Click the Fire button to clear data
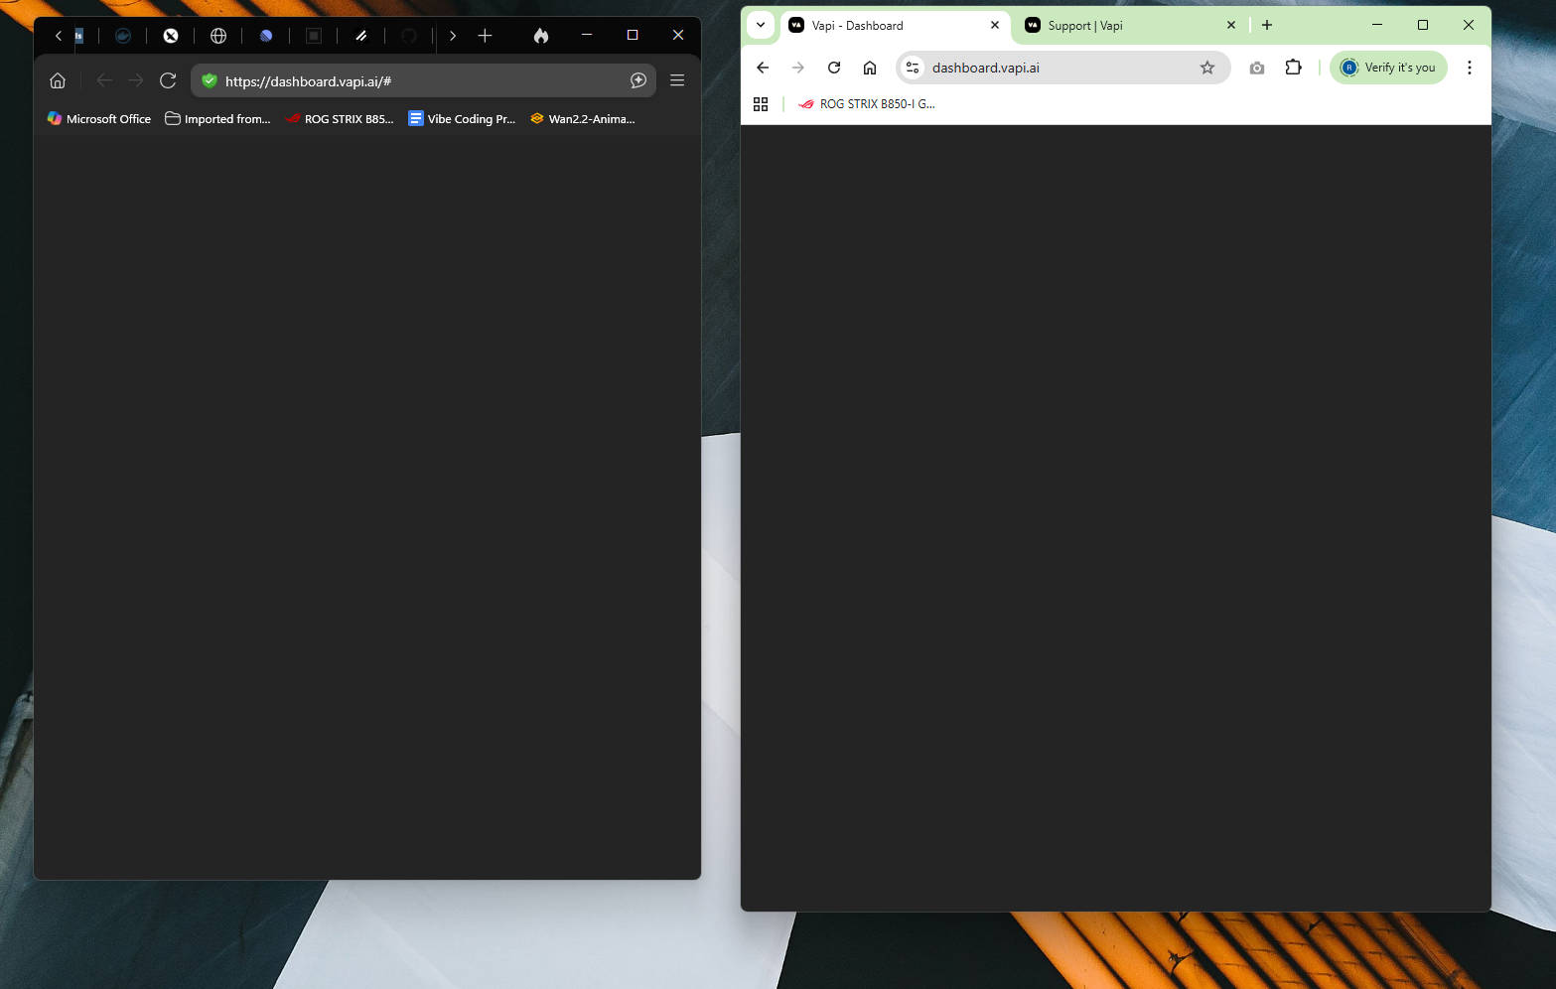This screenshot has height=989, width=1556. tap(541, 36)
